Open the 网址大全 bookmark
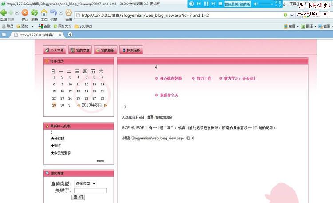 (x=63, y=26)
